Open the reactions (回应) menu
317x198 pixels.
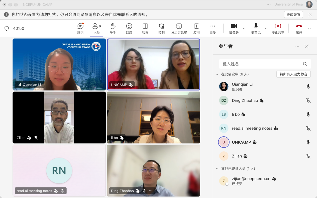(x=129, y=26)
